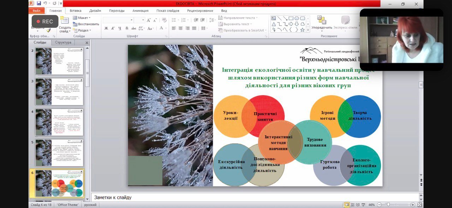452x208 pixels.
Task: Click the Format Painter brush icon
Action: tap(48, 31)
